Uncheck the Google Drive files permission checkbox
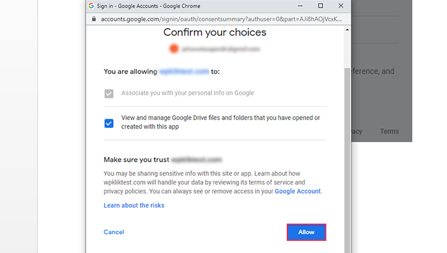447x253 pixels. click(109, 123)
